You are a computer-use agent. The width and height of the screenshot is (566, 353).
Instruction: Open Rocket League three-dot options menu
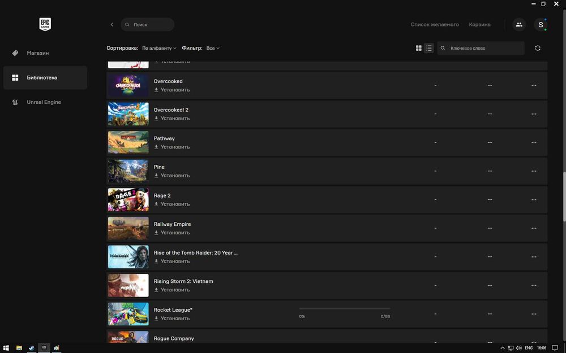[534, 314]
